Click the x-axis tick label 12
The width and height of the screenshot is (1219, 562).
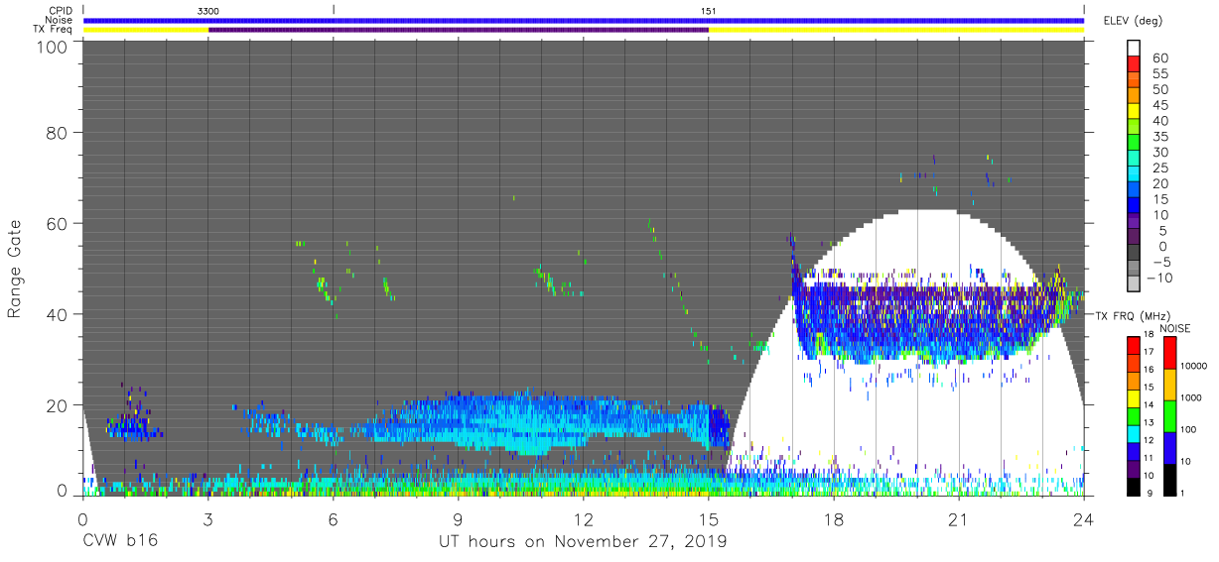pyautogui.click(x=583, y=519)
